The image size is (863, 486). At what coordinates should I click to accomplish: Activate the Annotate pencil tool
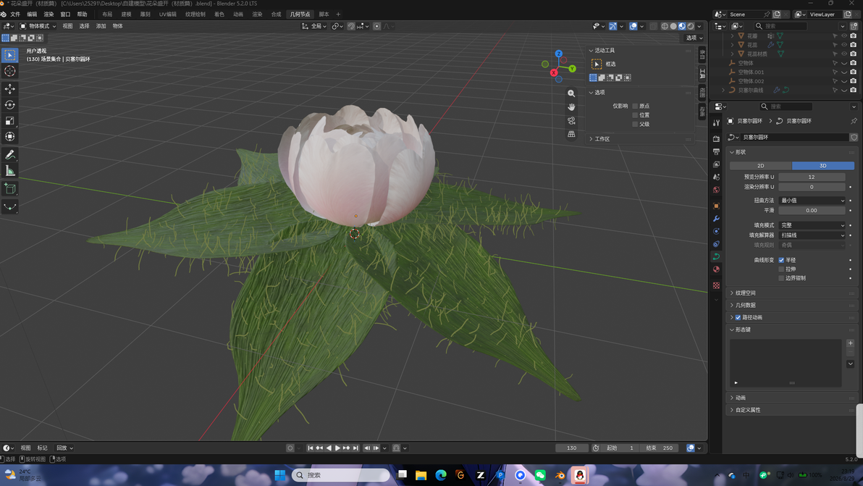(10, 155)
